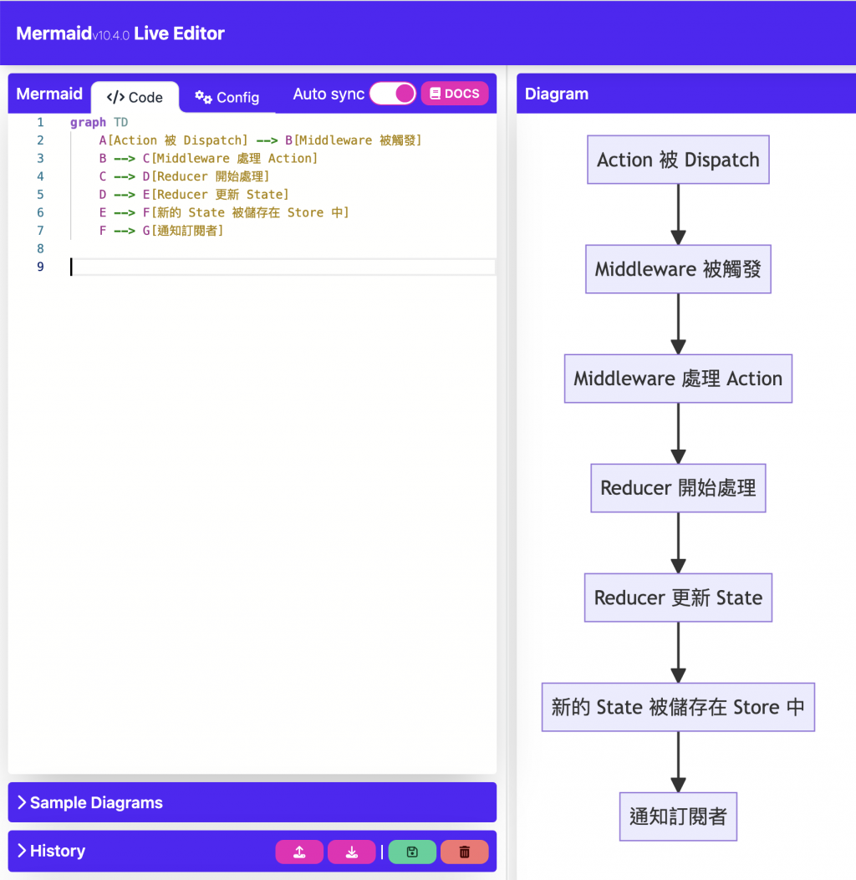Open the DOCS button

[x=455, y=93]
